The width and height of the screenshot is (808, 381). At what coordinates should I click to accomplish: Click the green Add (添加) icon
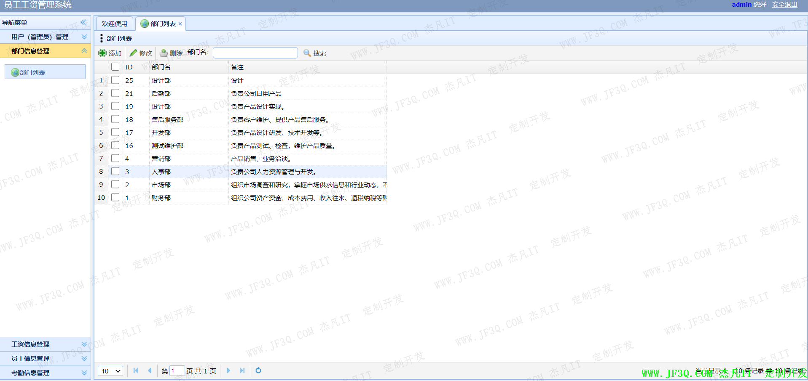[102, 53]
